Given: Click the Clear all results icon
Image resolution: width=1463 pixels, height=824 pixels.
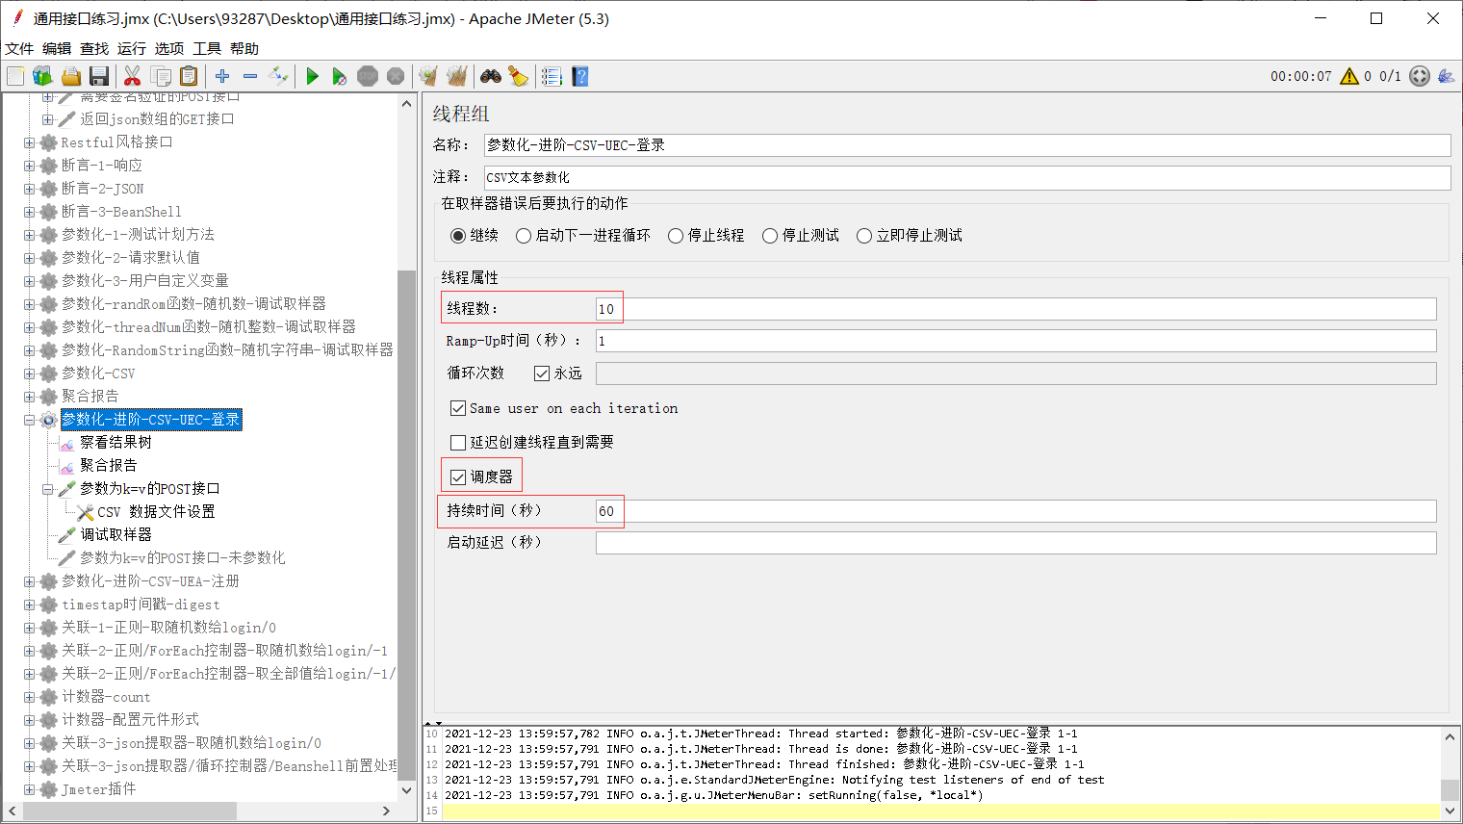Looking at the screenshot, I should tap(457, 76).
